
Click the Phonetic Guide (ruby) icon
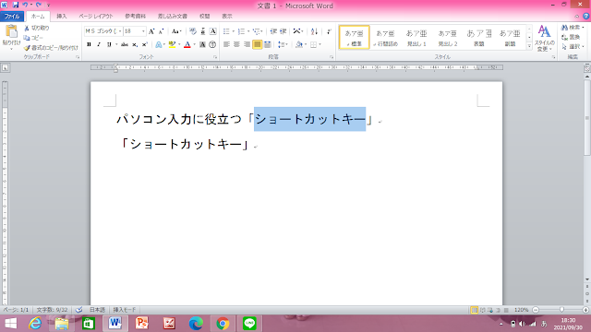(x=203, y=31)
